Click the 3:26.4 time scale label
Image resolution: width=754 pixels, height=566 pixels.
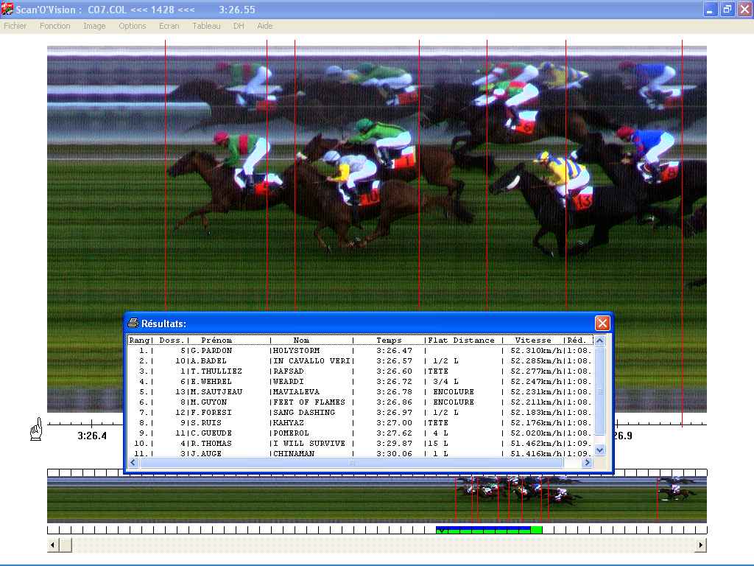[x=92, y=436]
